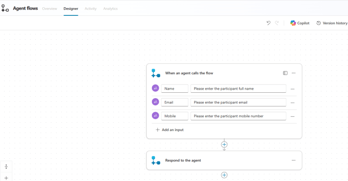Switch to the Activity tab
Screen dimensions: 348x181
[x=91, y=9]
